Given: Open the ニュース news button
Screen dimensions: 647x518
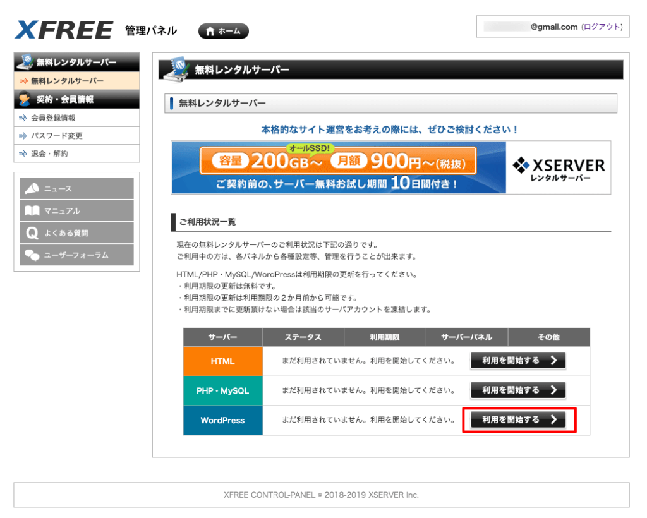Looking at the screenshot, I should [76, 188].
